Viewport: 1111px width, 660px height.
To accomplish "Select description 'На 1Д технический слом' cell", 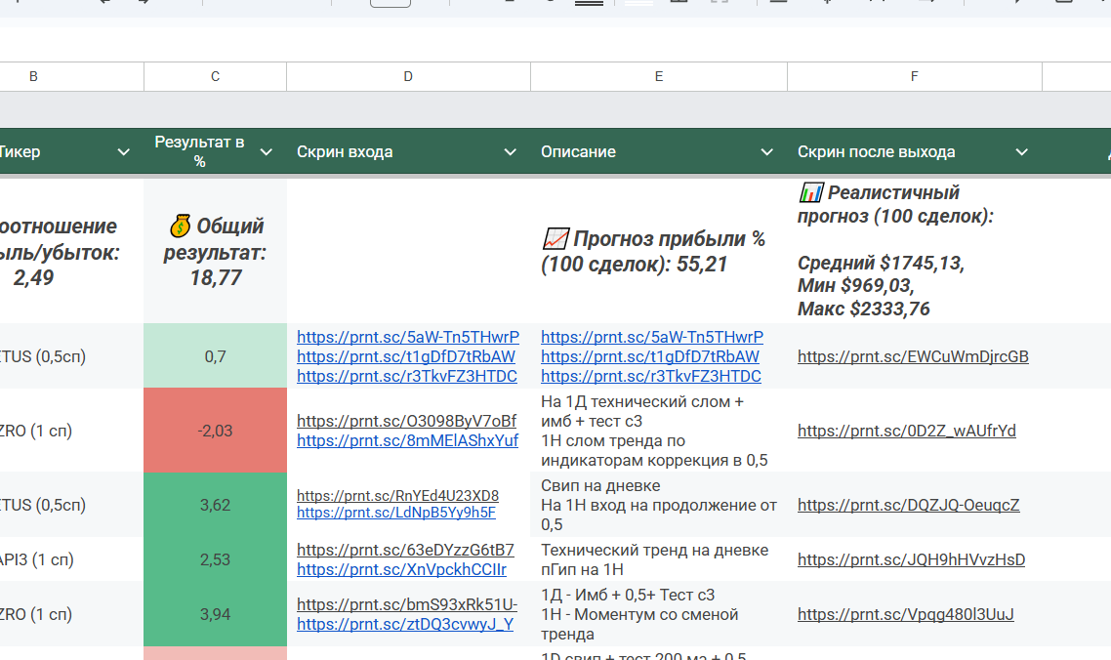I will click(659, 431).
